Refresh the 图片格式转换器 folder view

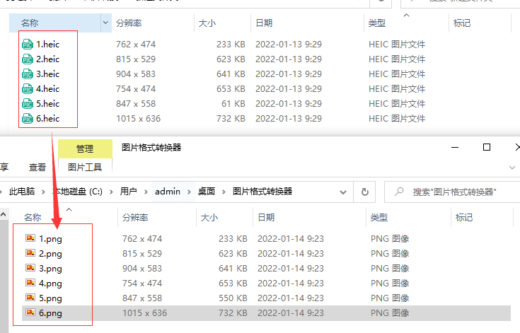click(364, 192)
